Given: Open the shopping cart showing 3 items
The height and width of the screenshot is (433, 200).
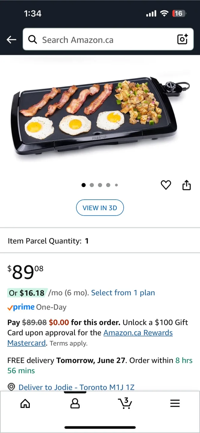Looking at the screenshot, I should (125, 404).
